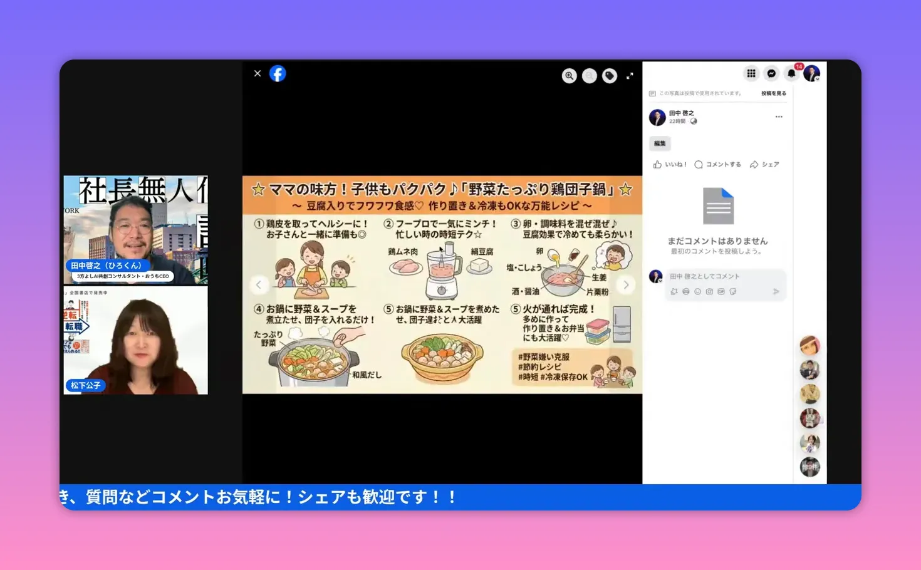Add a GIF to the comment
921x570 pixels.
pos(722,291)
